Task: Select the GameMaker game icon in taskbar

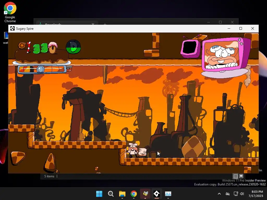Action: click(157, 194)
